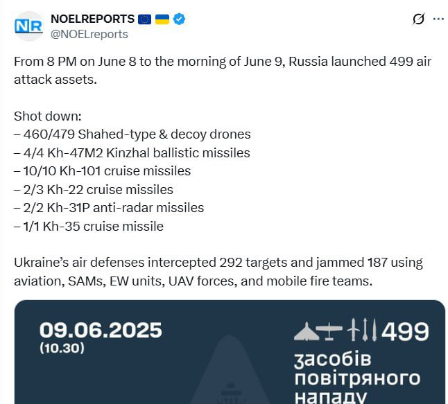Click the 'Shot down:' heading text
Screen dimensions: 448x404
48,116
